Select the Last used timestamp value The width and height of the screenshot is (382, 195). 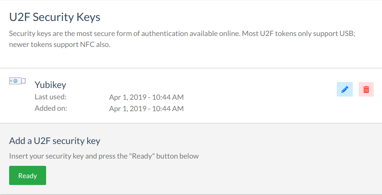pos(146,97)
